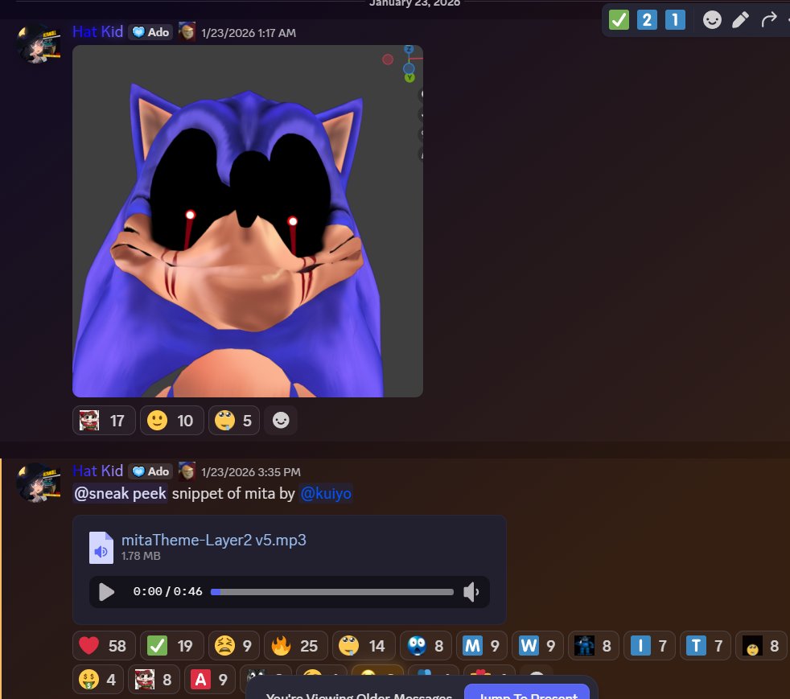Click the 1/23/2026 1:17 AM timestamp
Screen dimensions: 790x699
249,33
